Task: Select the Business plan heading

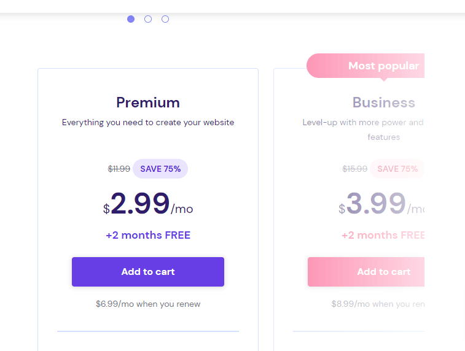Action: coord(383,102)
